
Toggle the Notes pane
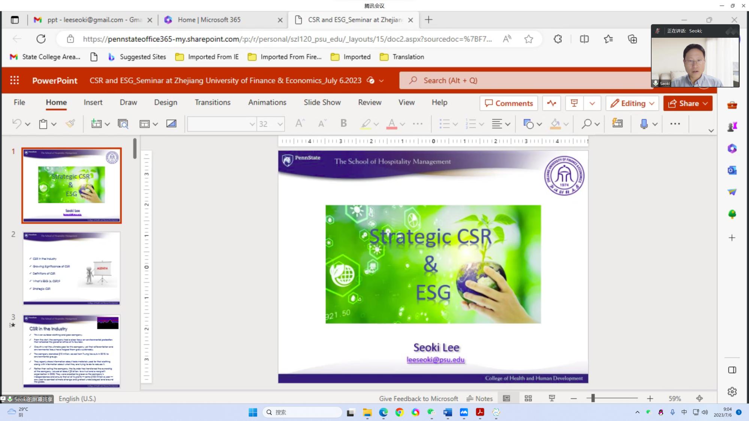coord(479,399)
